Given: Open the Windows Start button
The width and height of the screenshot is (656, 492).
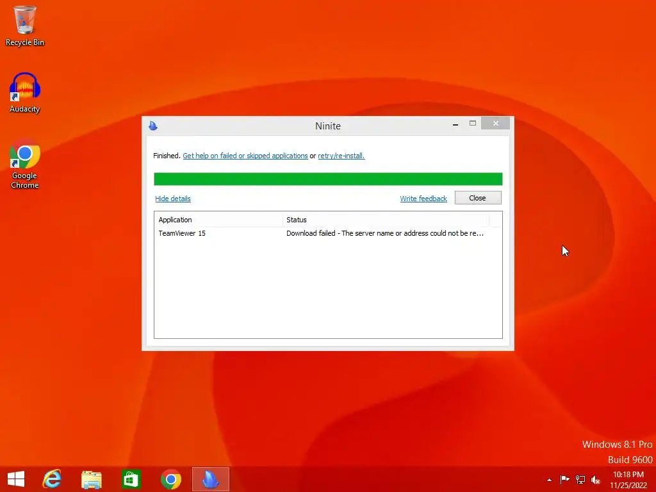Looking at the screenshot, I should (x=16, y=479).
